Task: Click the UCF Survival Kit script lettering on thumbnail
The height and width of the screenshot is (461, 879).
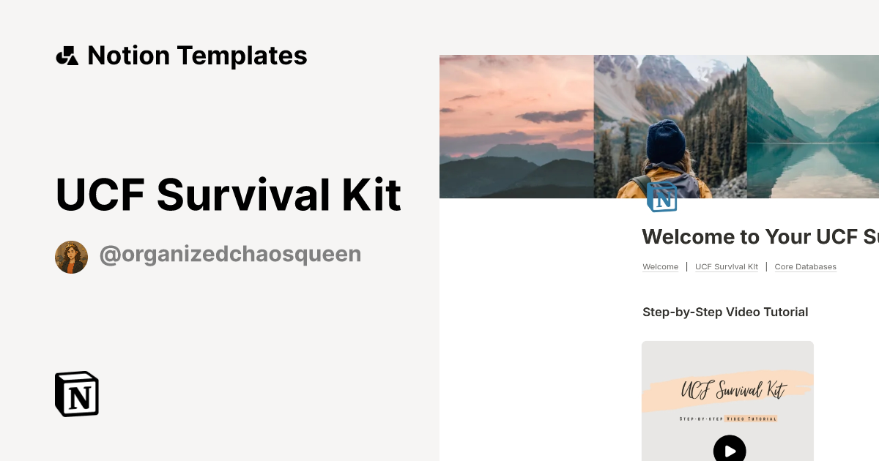Action: click(x=734, y=389)
